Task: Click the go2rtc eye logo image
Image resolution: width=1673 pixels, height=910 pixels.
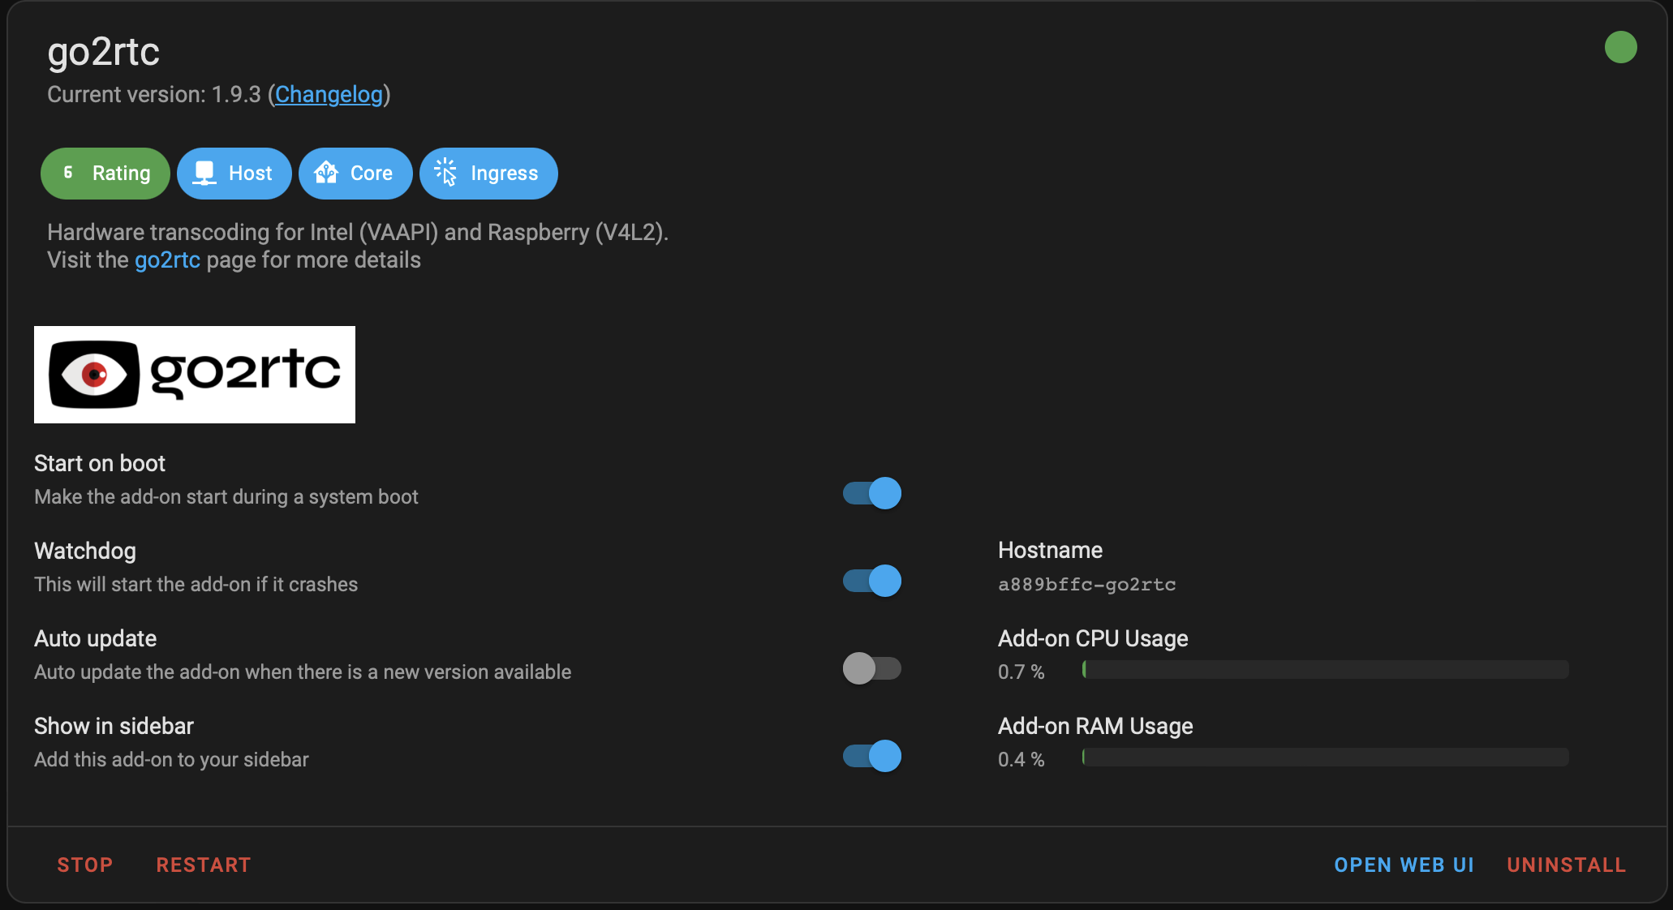Action: tap(195, 375)
